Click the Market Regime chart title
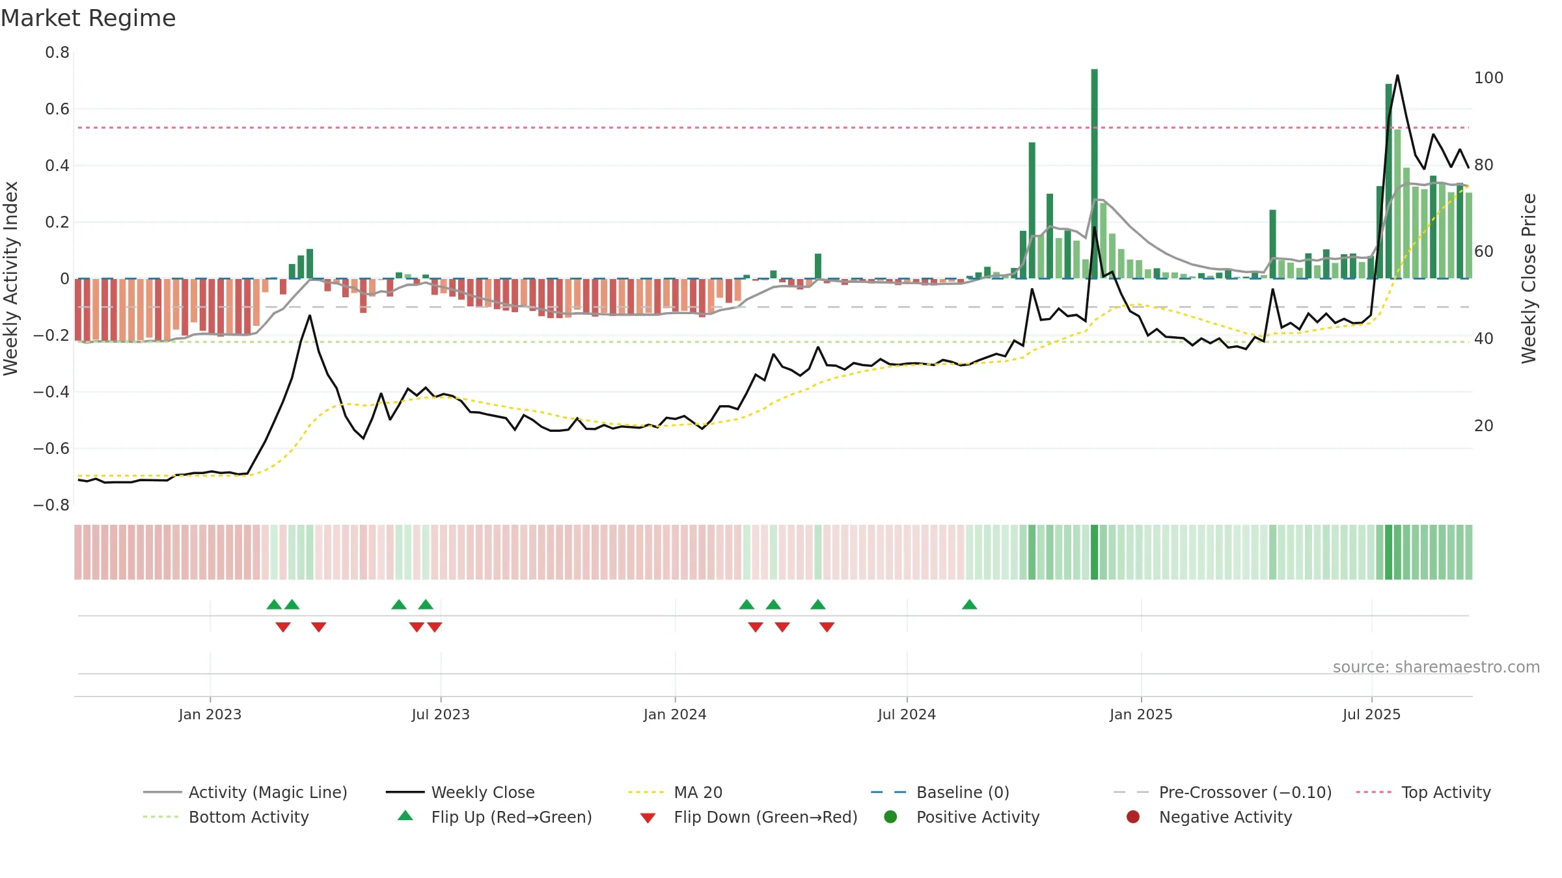This screenshot has width=1562, height=878. 88,18
